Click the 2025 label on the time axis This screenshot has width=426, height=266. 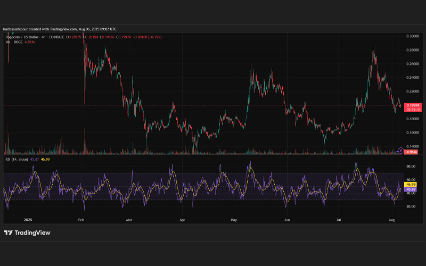28,220
